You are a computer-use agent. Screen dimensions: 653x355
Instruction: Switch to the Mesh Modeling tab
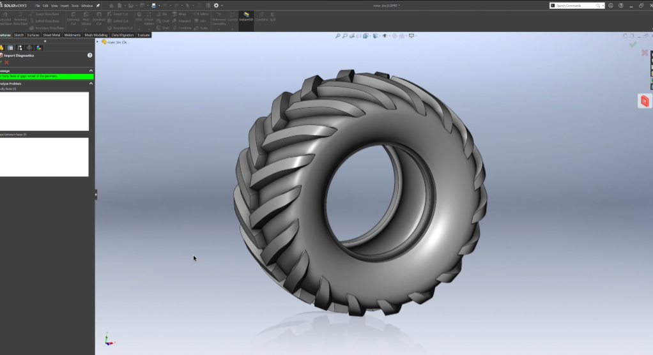point(96,35)
